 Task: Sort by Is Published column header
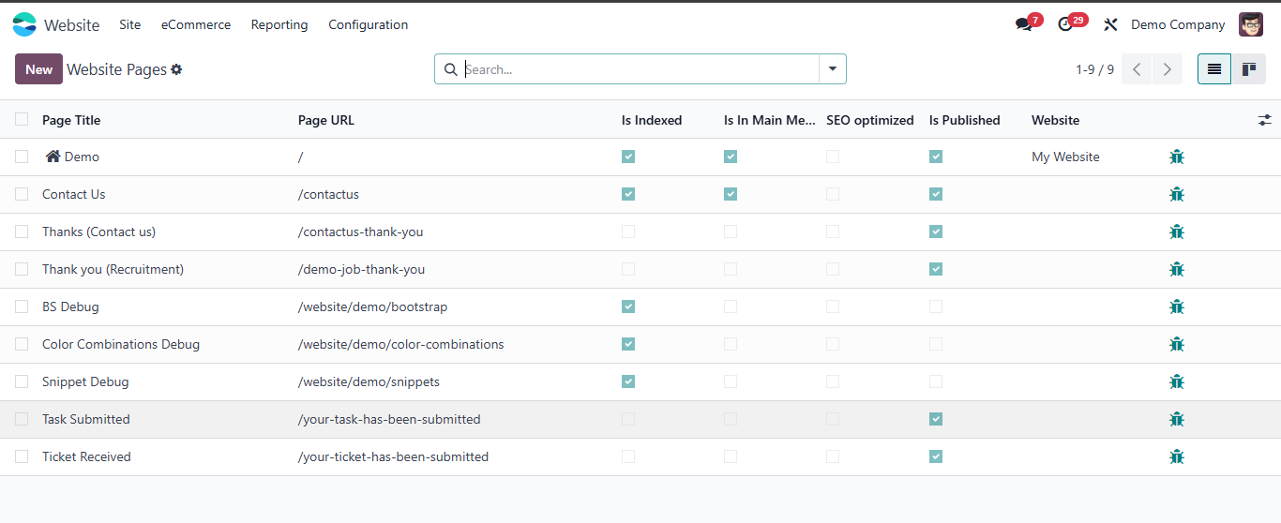point(965,120)
